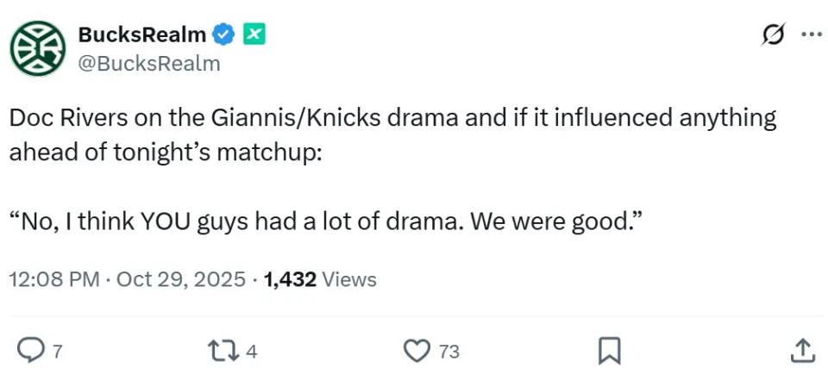Click the blue verified checkmark badge
This screenshot has height=368, width=828.
[x=224, y=35]
